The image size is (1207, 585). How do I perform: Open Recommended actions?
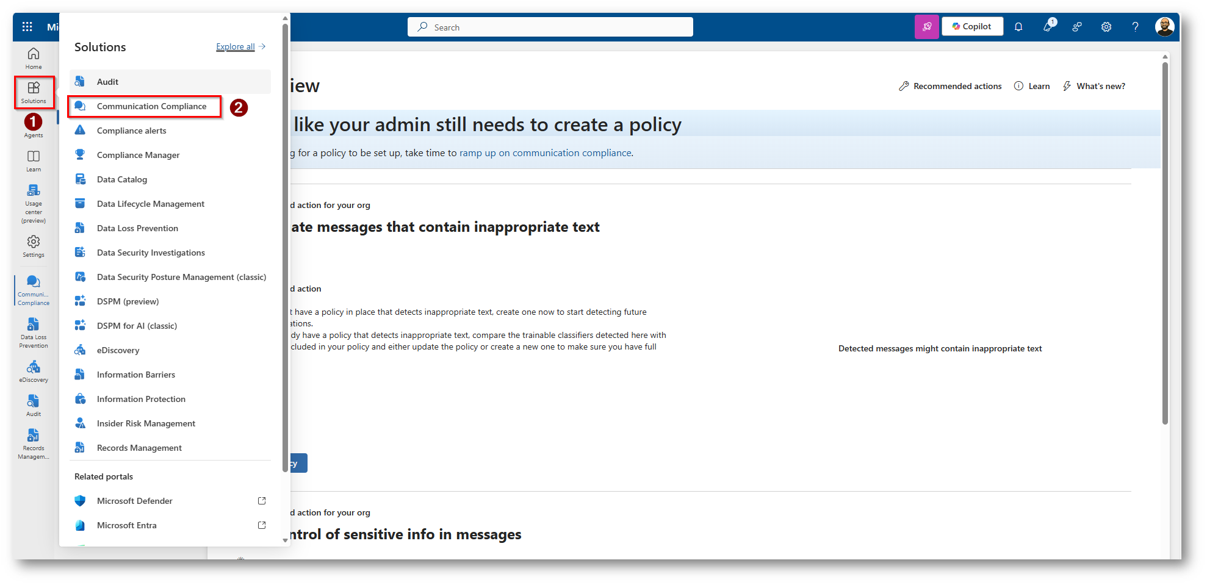pyautogui.click(x=950, y=86)
